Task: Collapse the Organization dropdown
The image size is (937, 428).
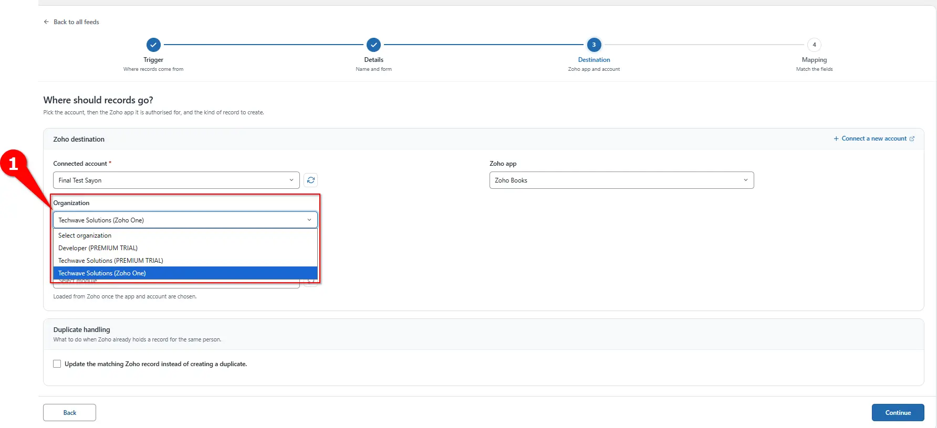Action: [185, 220]
